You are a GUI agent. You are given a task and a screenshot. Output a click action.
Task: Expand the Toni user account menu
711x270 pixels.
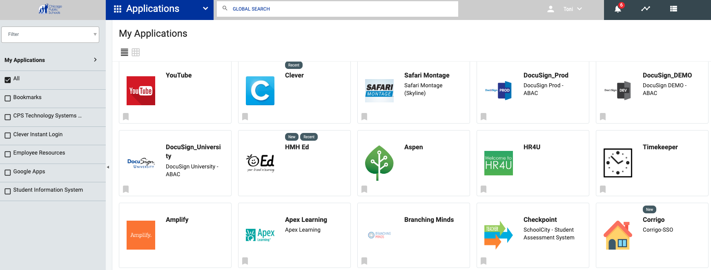(572, 9)
